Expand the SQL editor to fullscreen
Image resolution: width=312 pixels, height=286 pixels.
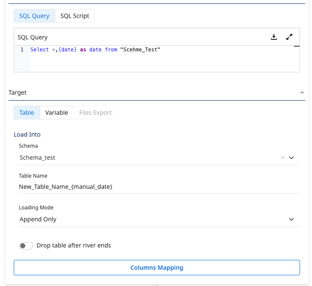pyautogui.click(x=289, y=37)
